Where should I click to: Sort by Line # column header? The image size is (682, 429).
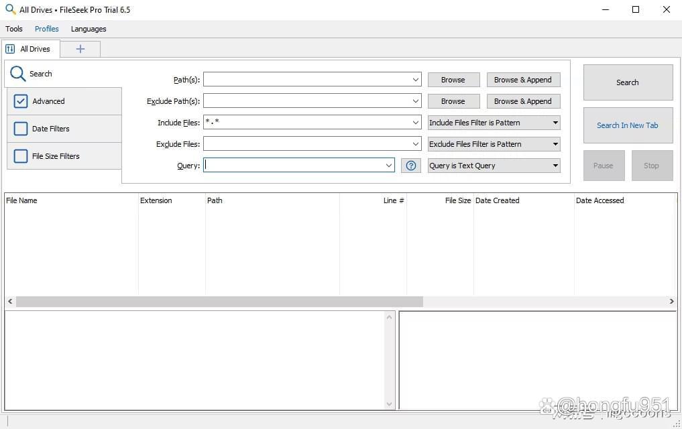[x=373, y=200]
